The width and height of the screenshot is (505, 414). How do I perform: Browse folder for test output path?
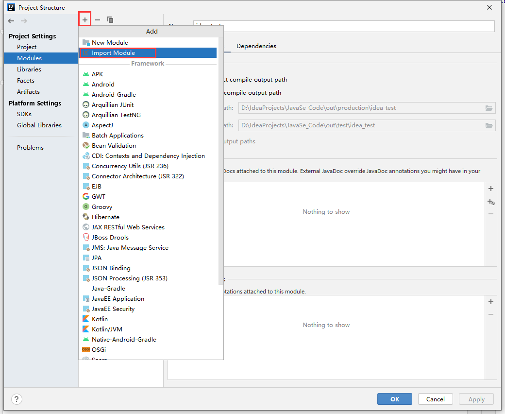click(489, 125)
